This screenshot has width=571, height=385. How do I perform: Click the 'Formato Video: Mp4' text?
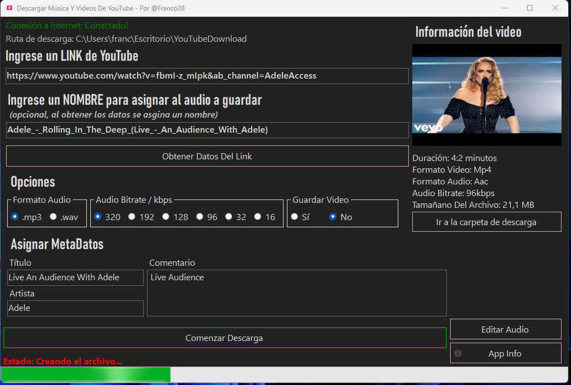452,170
